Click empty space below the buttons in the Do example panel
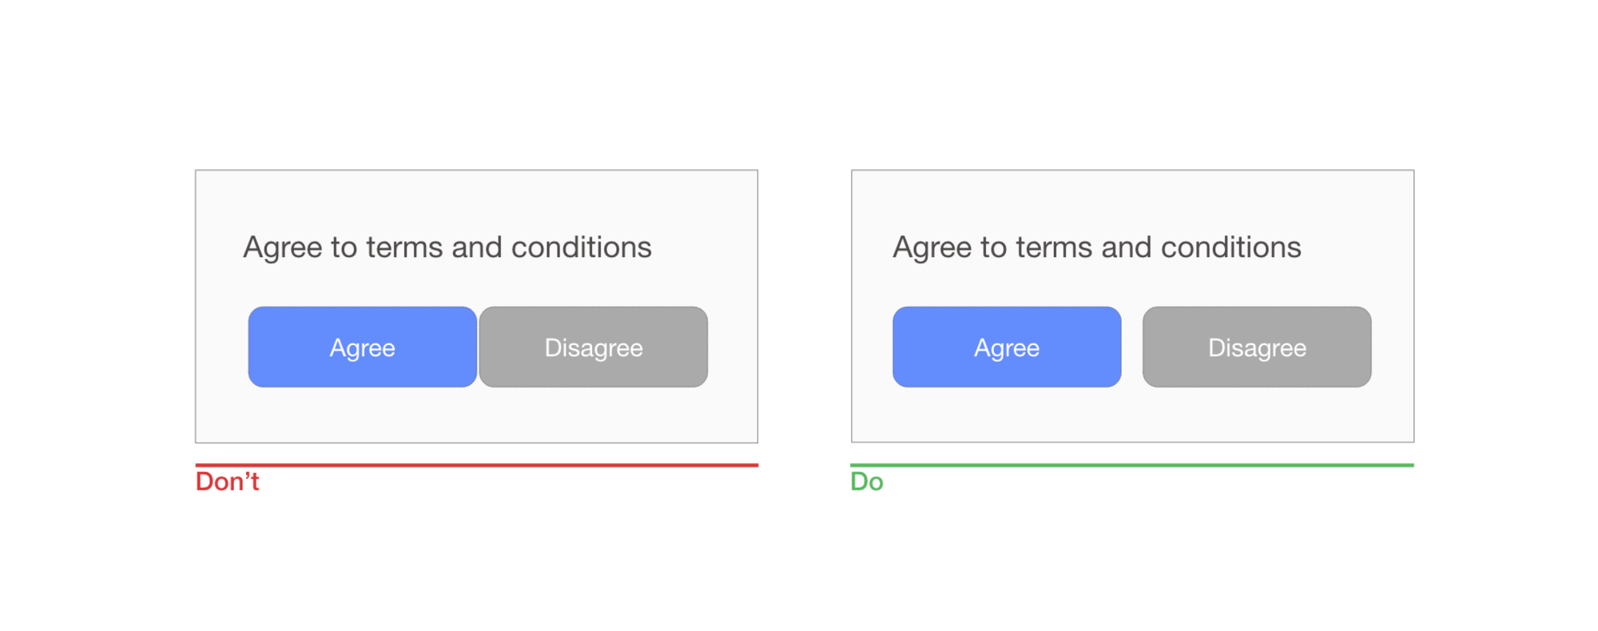Viewport: 1598px width, 631px height. (1131, 415)
